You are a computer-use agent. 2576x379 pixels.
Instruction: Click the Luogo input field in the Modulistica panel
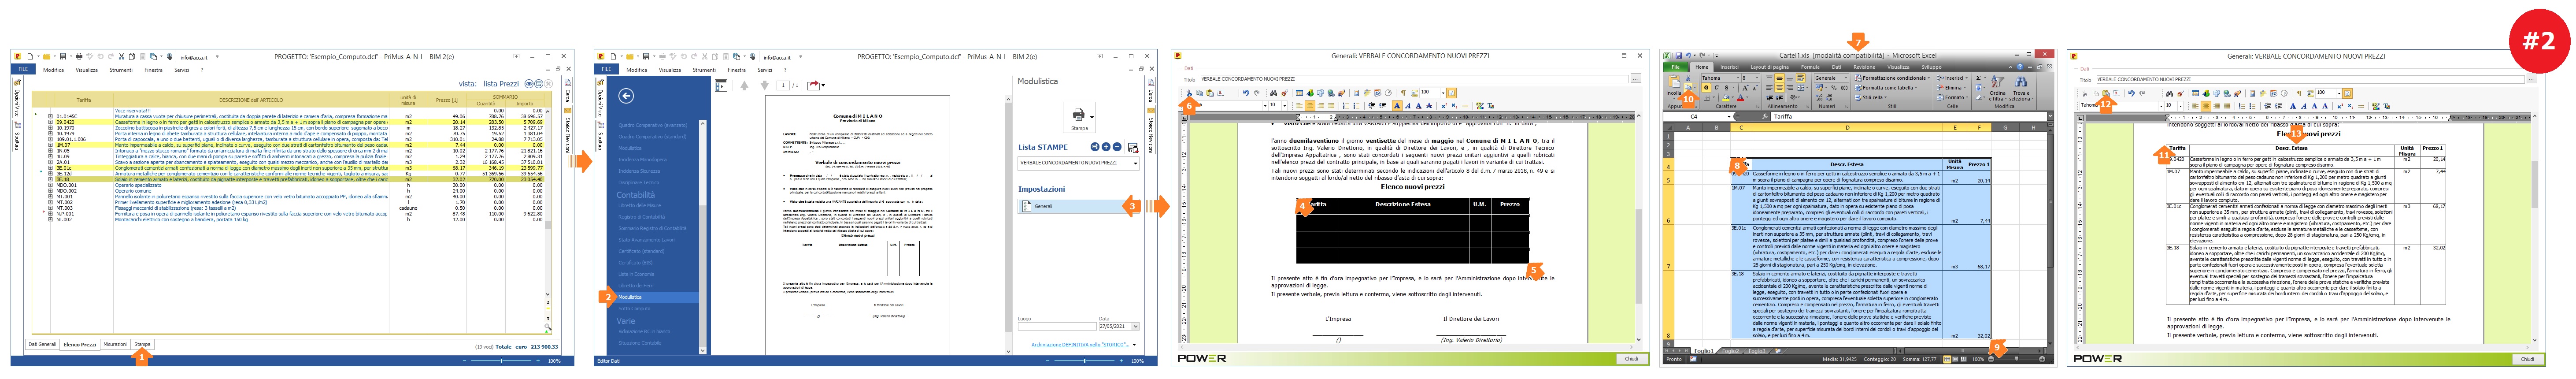point(1057,326)
